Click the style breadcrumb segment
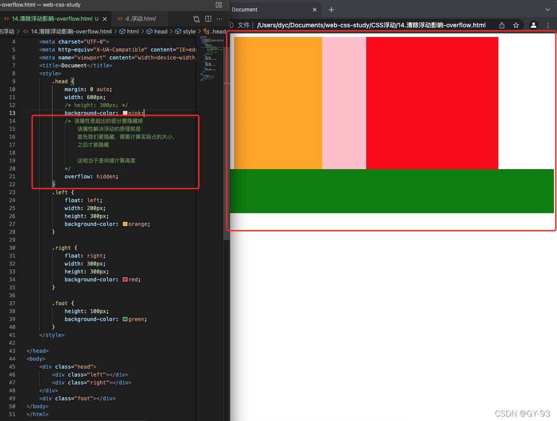Viewport: 557px width, 421px height. click(186, 31)
